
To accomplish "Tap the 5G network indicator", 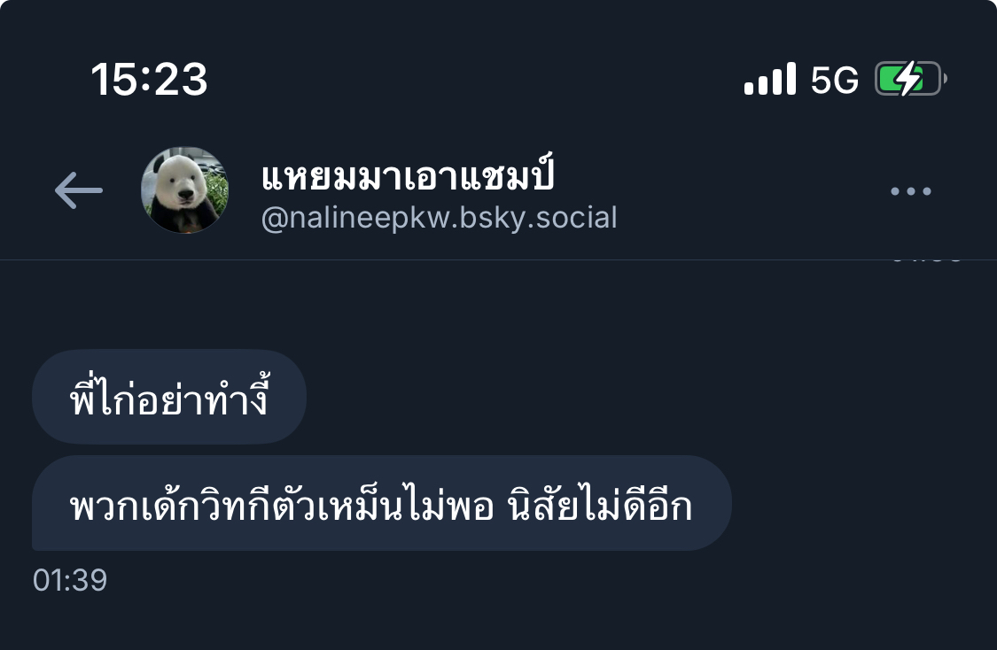I will tap(834, 80).
